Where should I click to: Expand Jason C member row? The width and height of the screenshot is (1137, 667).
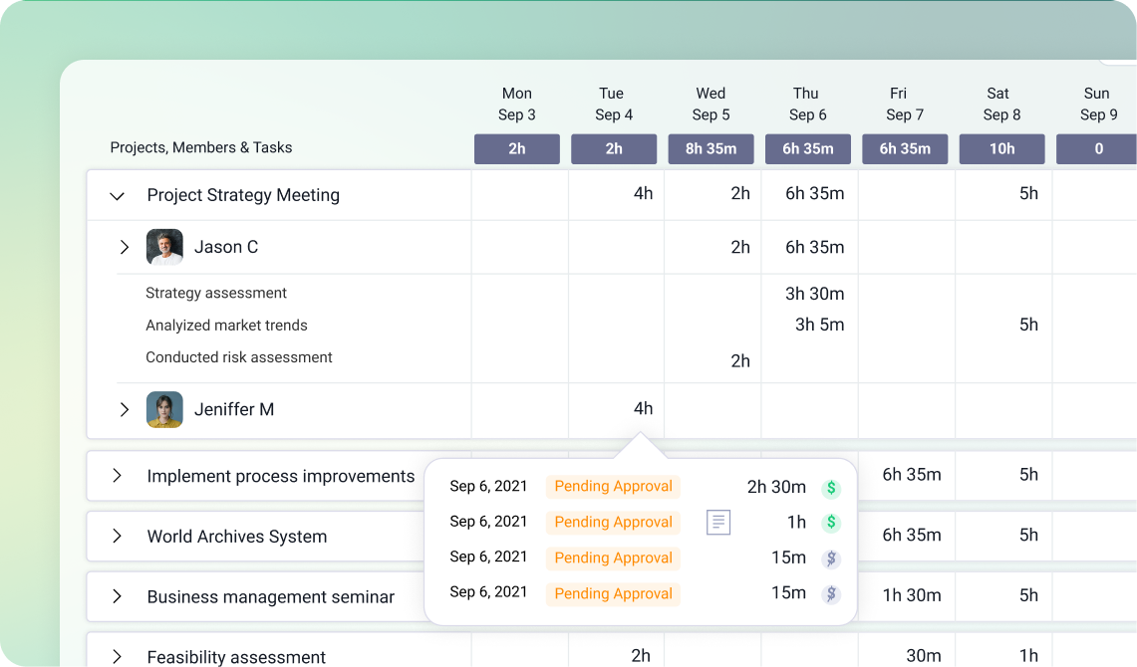pos(124,247)
